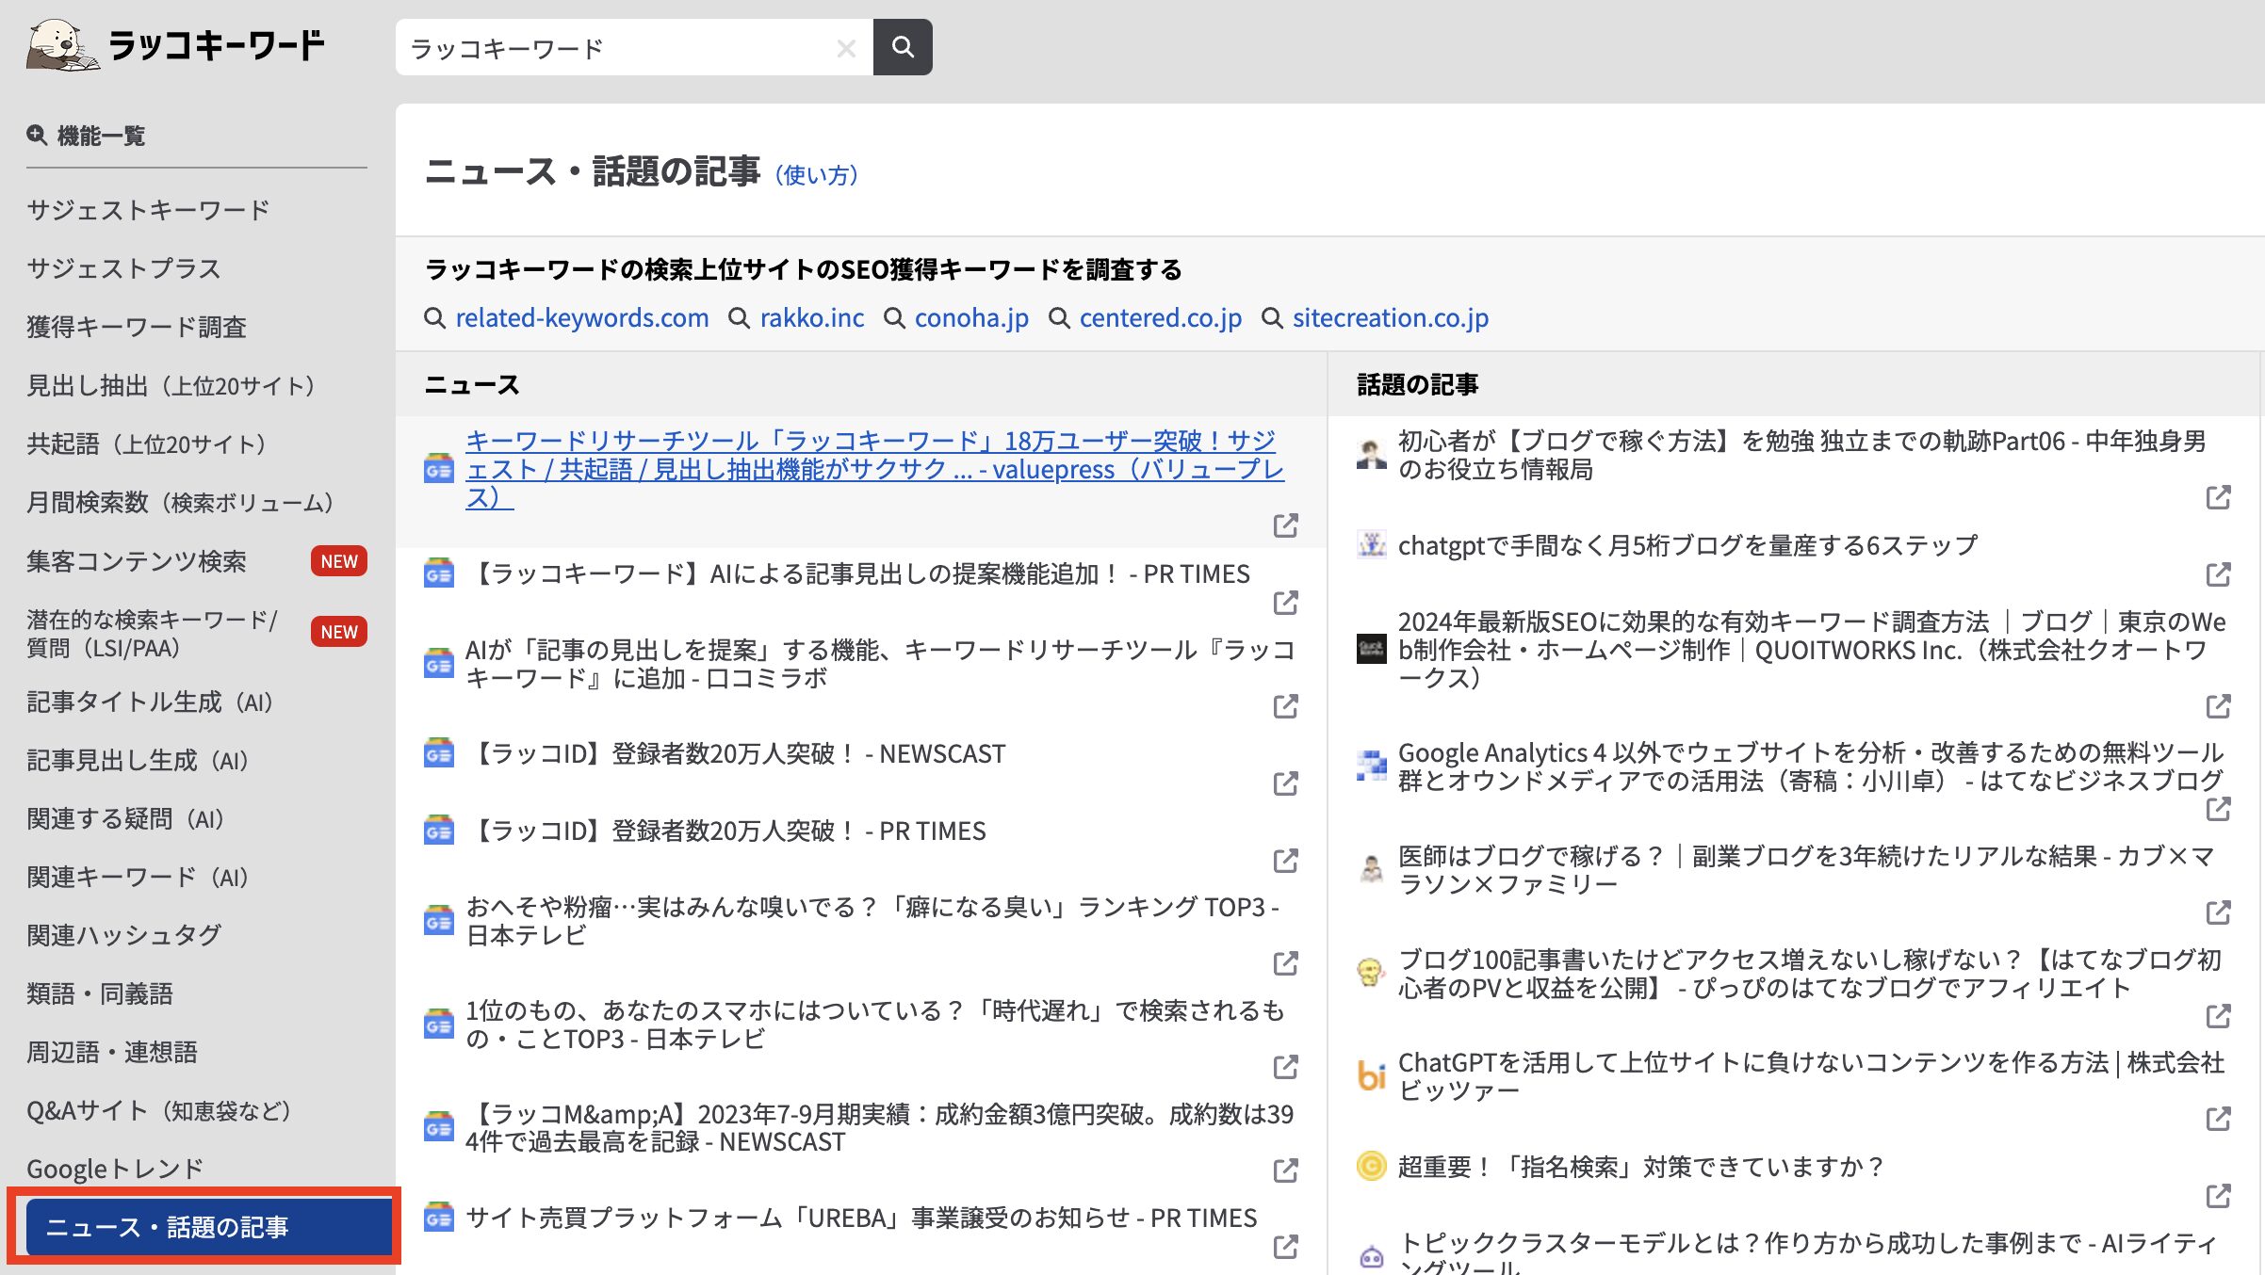Viewport: 2265px width, 1275px height.
Task: Open external link icon for ChatGPTを活用して article
Action: tap(2219, 1119)
